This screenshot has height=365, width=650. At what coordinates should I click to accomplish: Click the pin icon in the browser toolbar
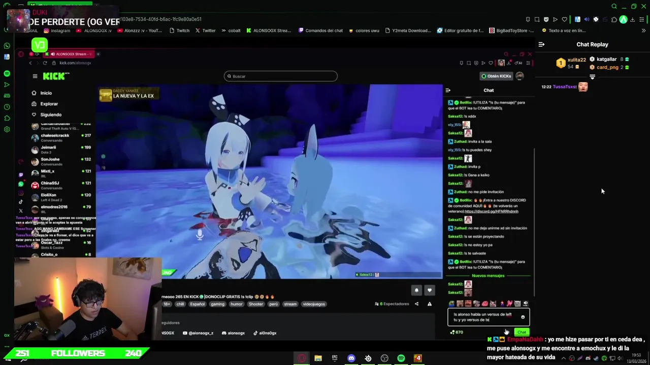point(528,19)
